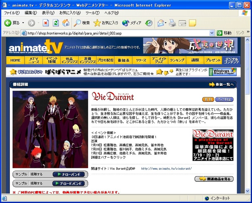Image resolution: width=252 pixels, height=203 pixels.
Task: Open Search (検索) magnifier tool
Action: [82, 23]
